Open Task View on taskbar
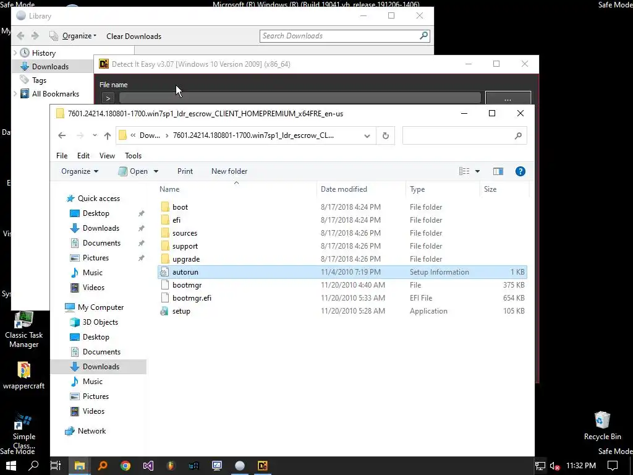The image size is (633, 475). point(56,466)
